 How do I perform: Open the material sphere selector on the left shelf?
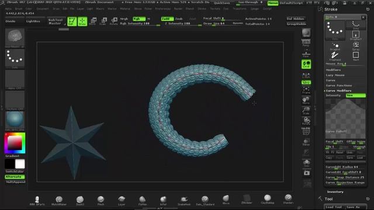(x=15, y=121)
